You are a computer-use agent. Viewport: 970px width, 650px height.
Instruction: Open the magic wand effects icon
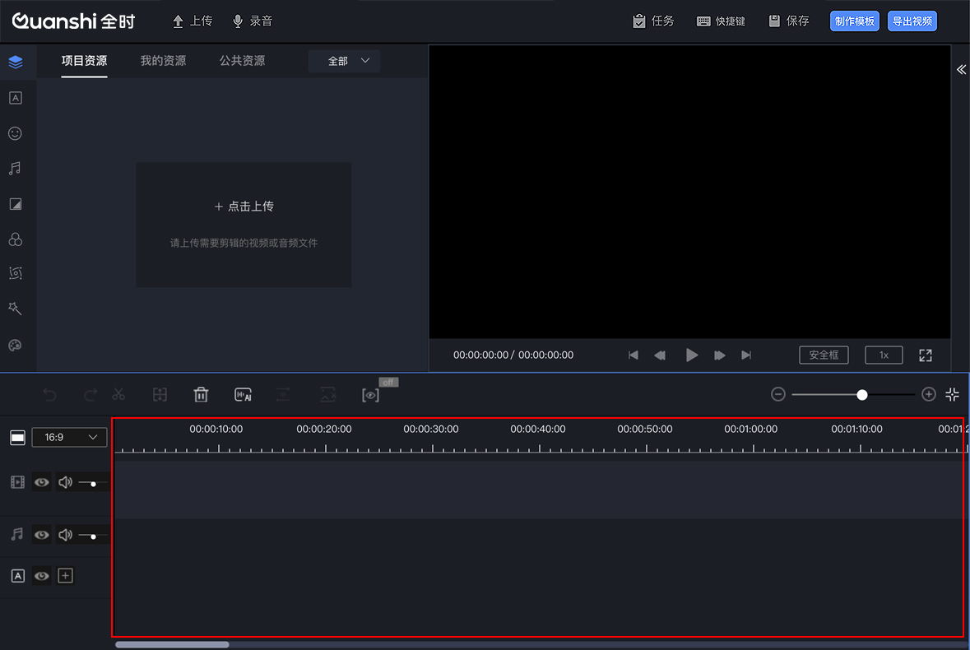pos(15,308)
